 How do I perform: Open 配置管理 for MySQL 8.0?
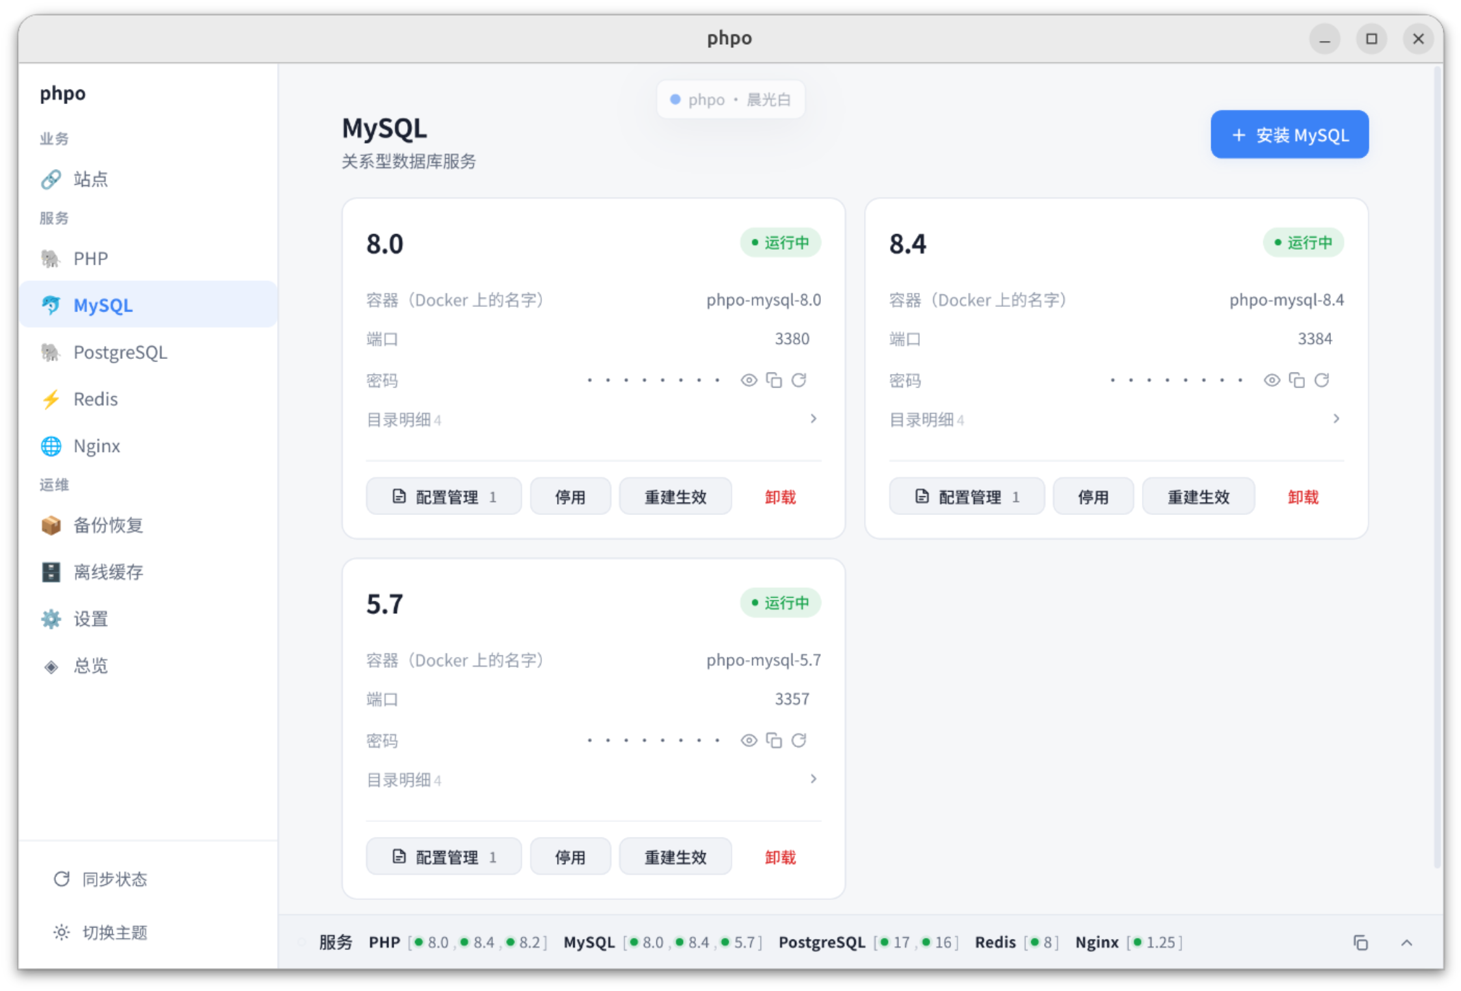(x=444, y=497)
